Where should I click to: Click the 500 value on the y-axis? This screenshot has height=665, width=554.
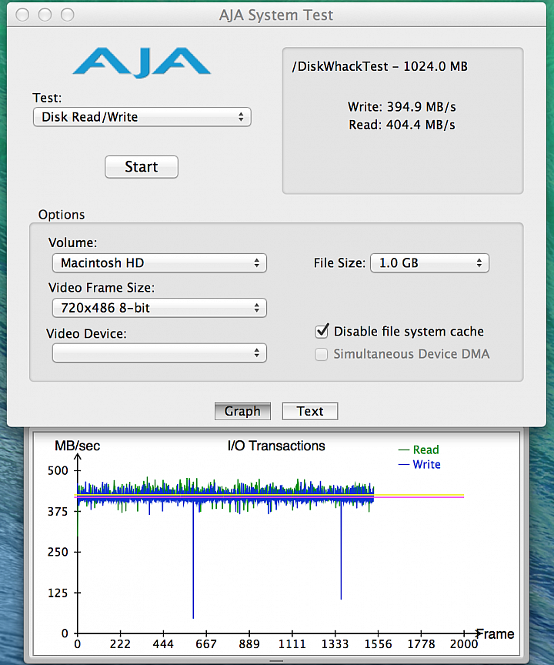tap(58, 471)
